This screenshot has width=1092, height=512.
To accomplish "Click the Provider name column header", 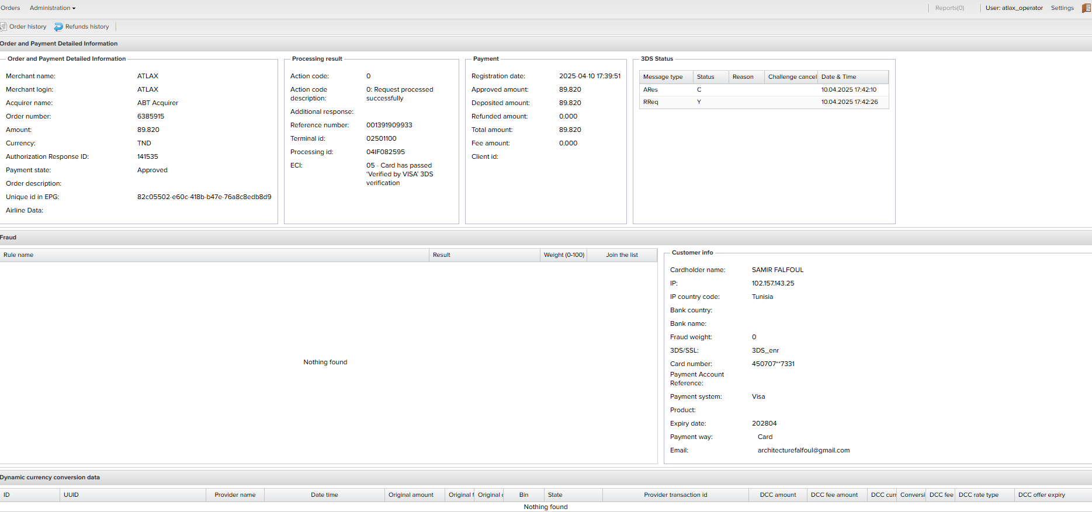I will 235,495.
